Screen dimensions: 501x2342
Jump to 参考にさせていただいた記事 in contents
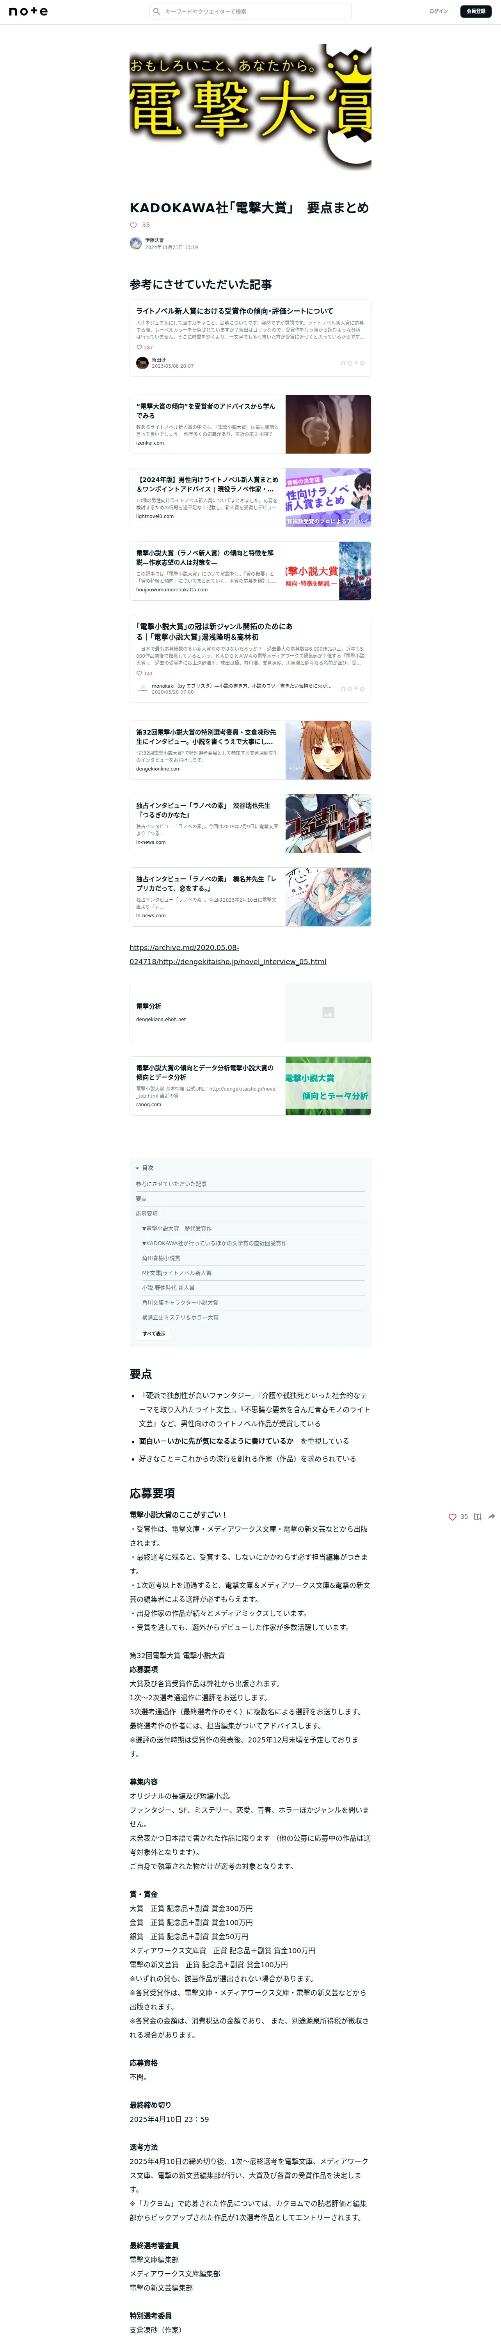[171, 1184]
